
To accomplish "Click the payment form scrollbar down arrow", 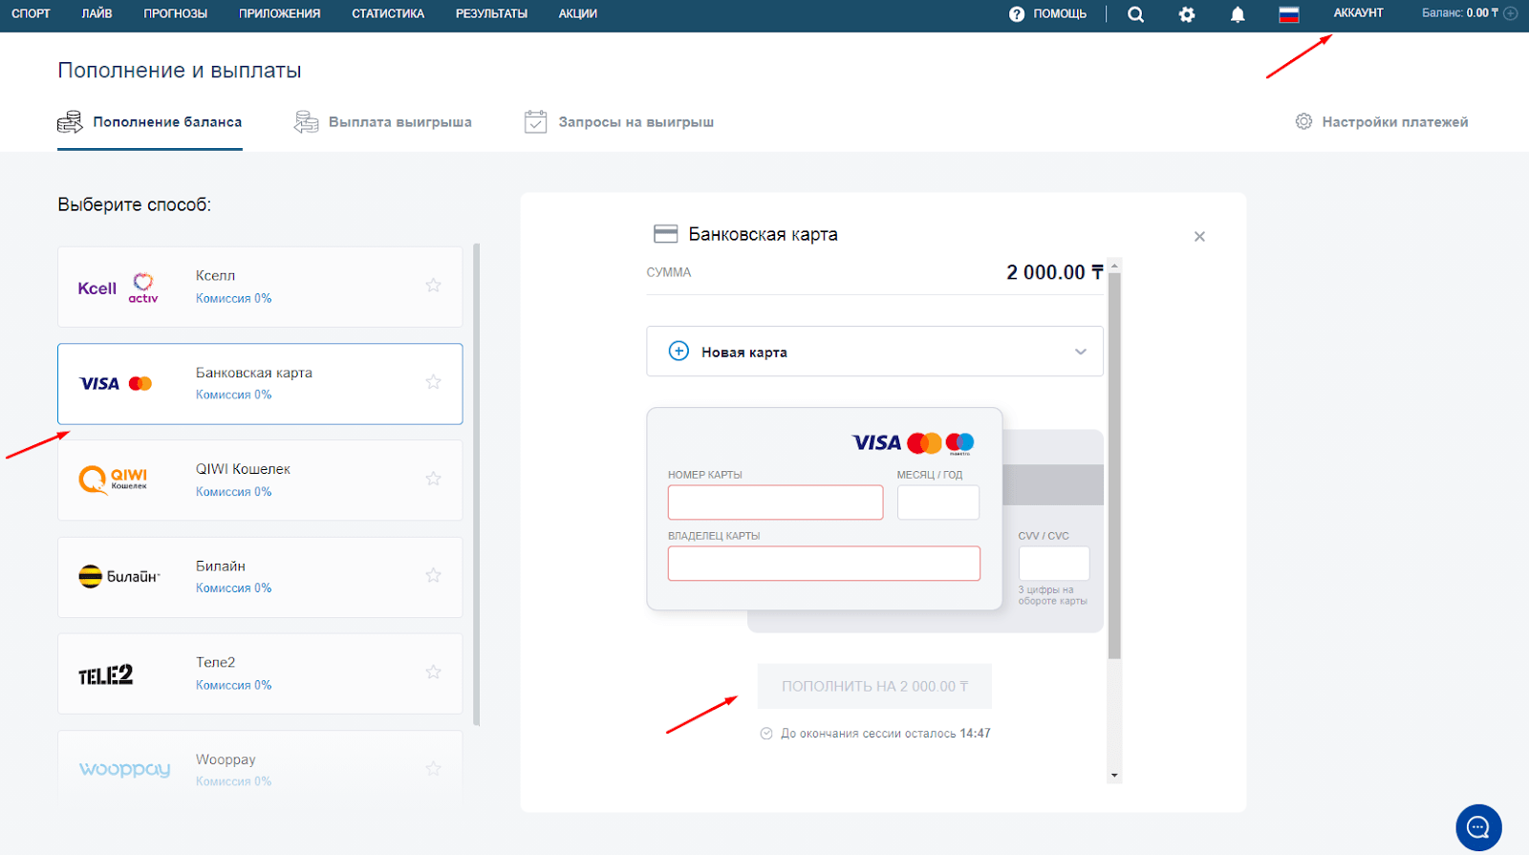I will [x=1114, y=775].
